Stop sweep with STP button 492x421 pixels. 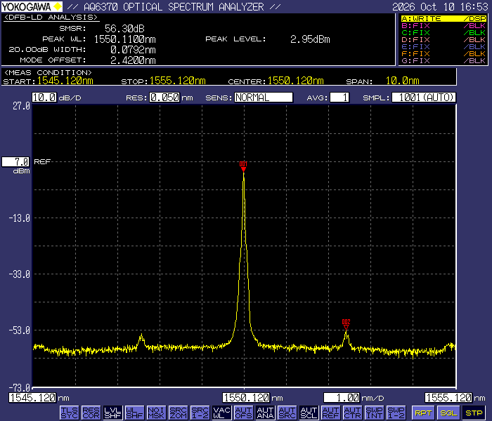pos(474,413)
